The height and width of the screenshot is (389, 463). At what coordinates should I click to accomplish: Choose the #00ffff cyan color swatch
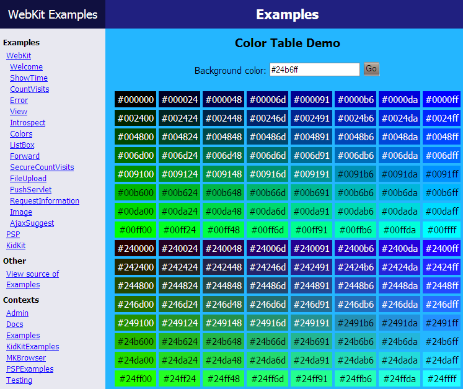coord(442,230)
